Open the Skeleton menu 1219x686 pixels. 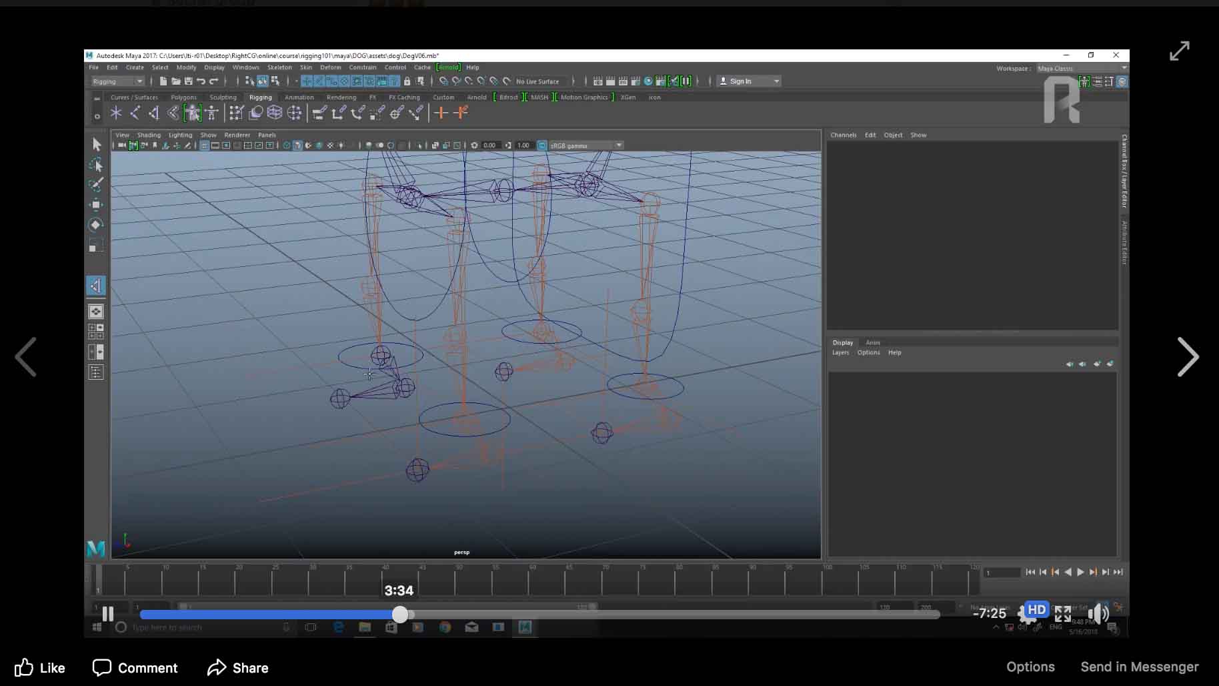[279, 67]
